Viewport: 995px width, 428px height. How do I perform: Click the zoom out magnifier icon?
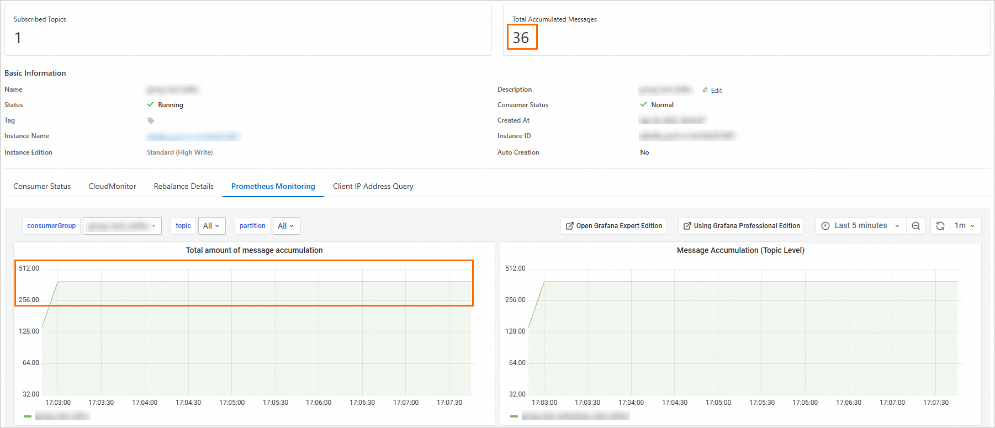point(916,226)
